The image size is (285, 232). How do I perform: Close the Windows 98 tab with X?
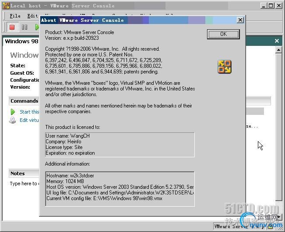[x=277, y=41]
